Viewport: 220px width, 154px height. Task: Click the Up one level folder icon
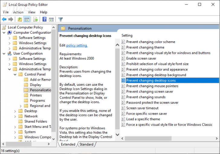coord(20,20)
